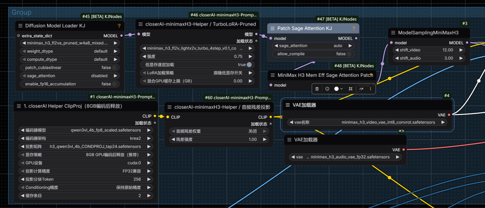The height and width of the screenshot is (208, 485).
Task: Open the LoRA加载策略 dropdown
Action: [196, 73]
